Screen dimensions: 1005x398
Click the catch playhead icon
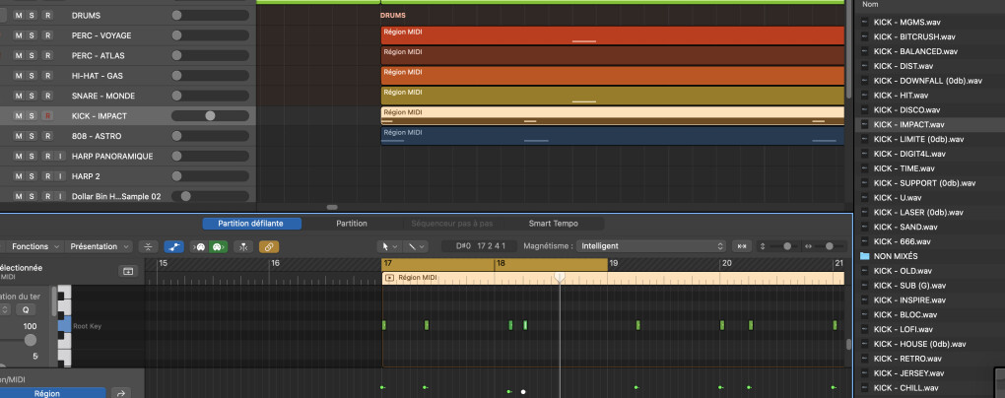(x=242, y=246)
